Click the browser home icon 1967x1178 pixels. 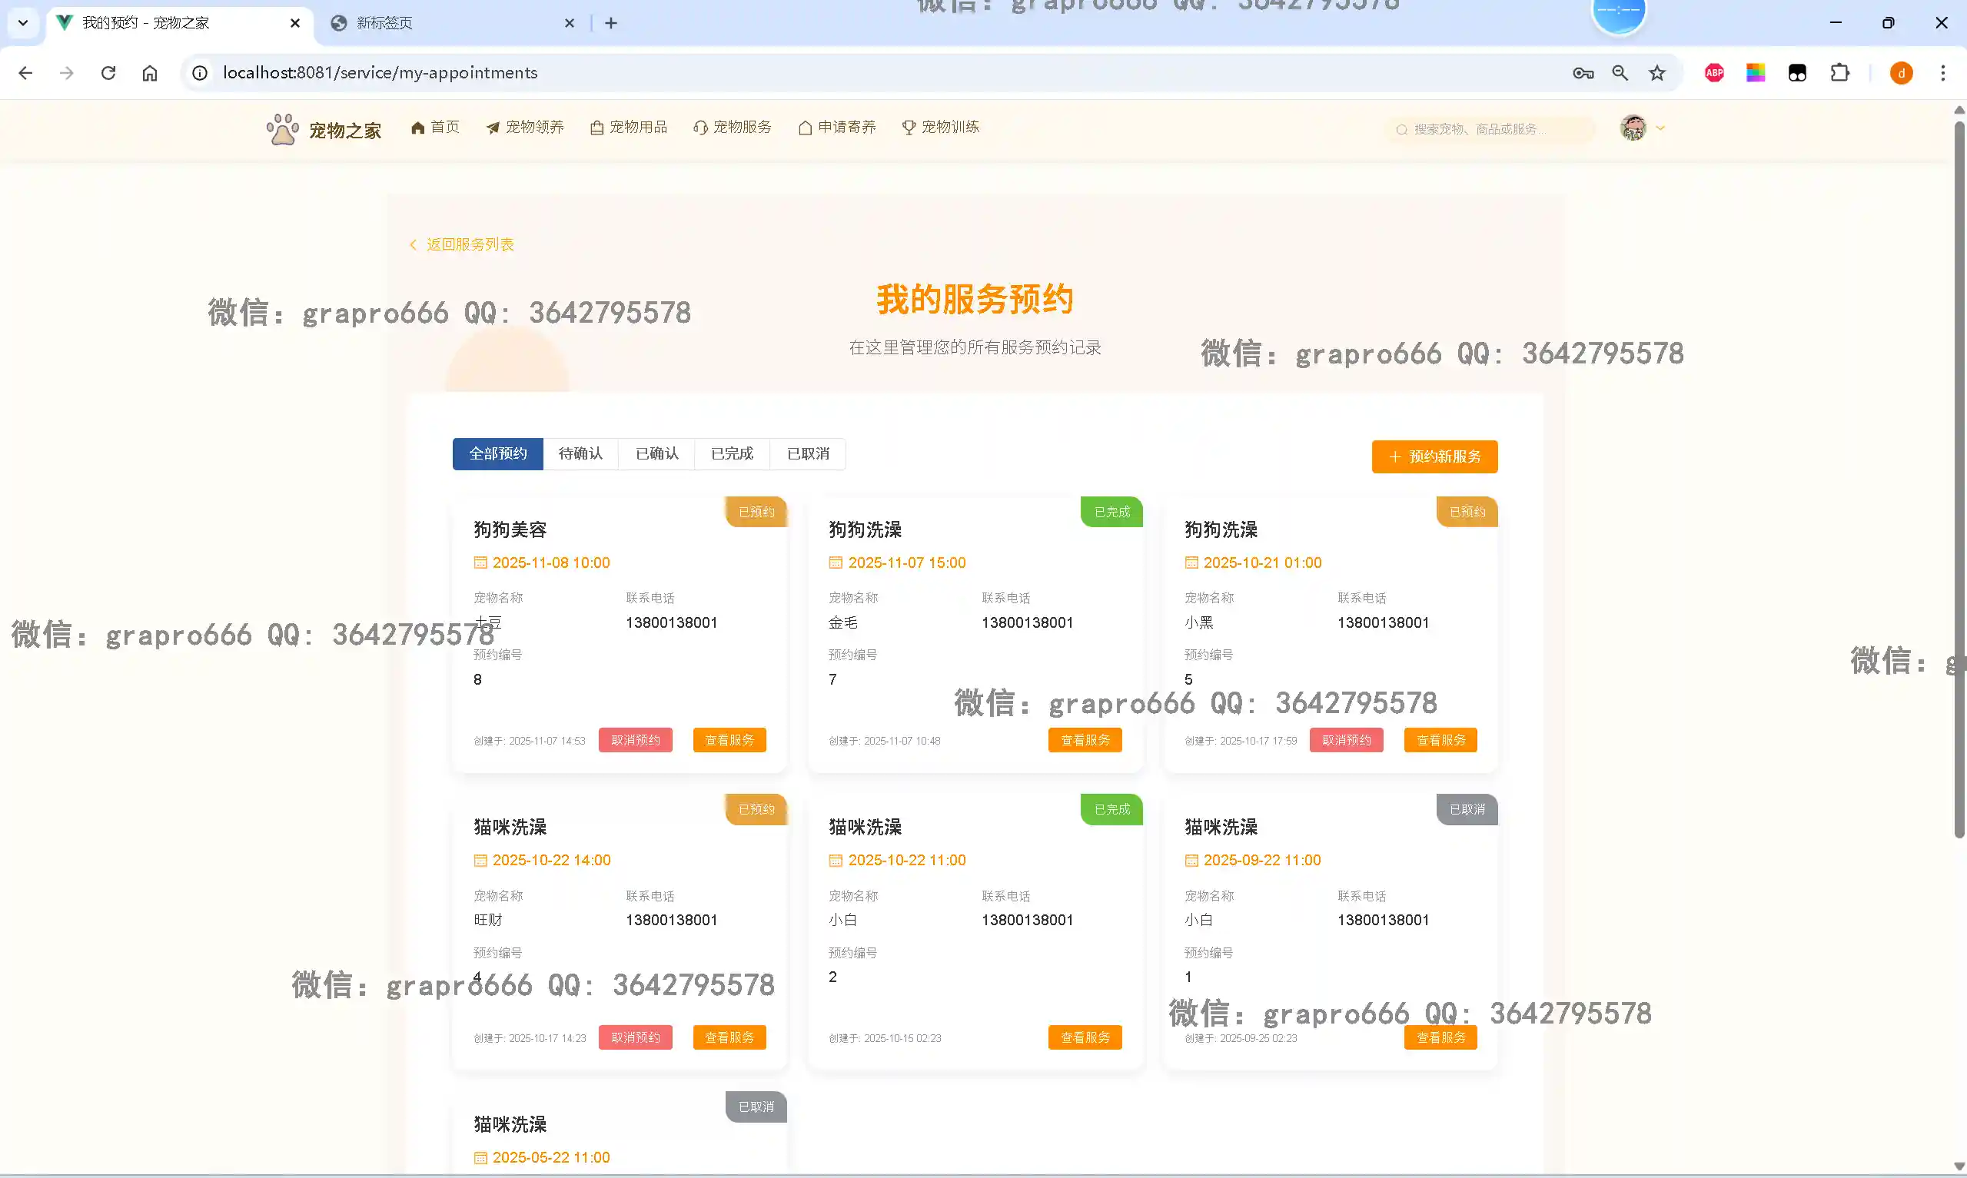(150, 73)
